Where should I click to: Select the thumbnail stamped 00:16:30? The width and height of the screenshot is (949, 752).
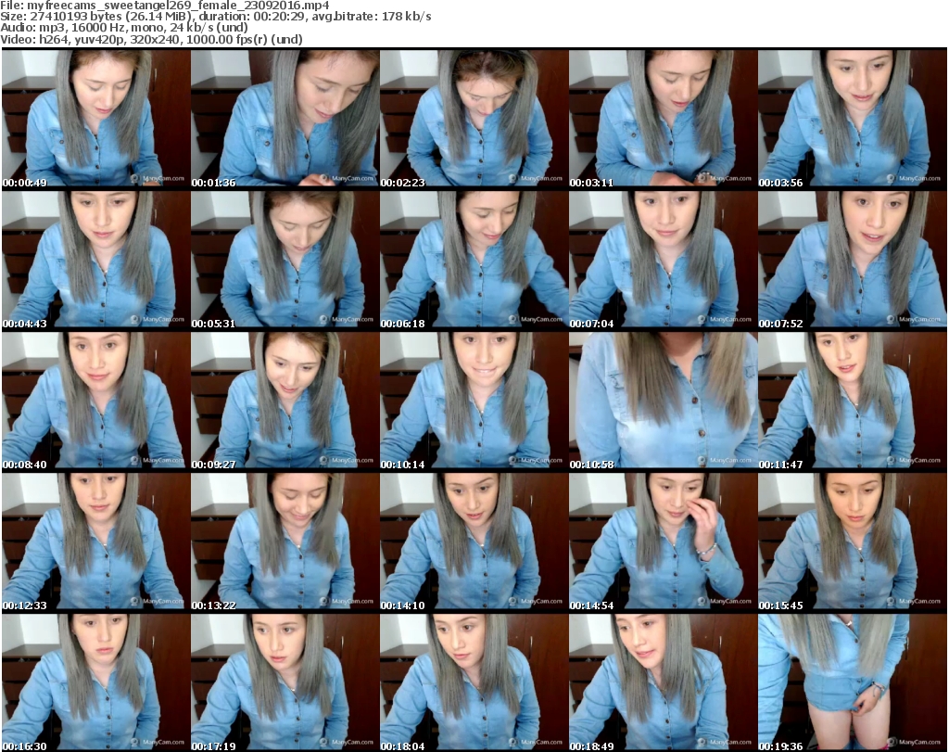pyautogui.click(x=96, y=683)
